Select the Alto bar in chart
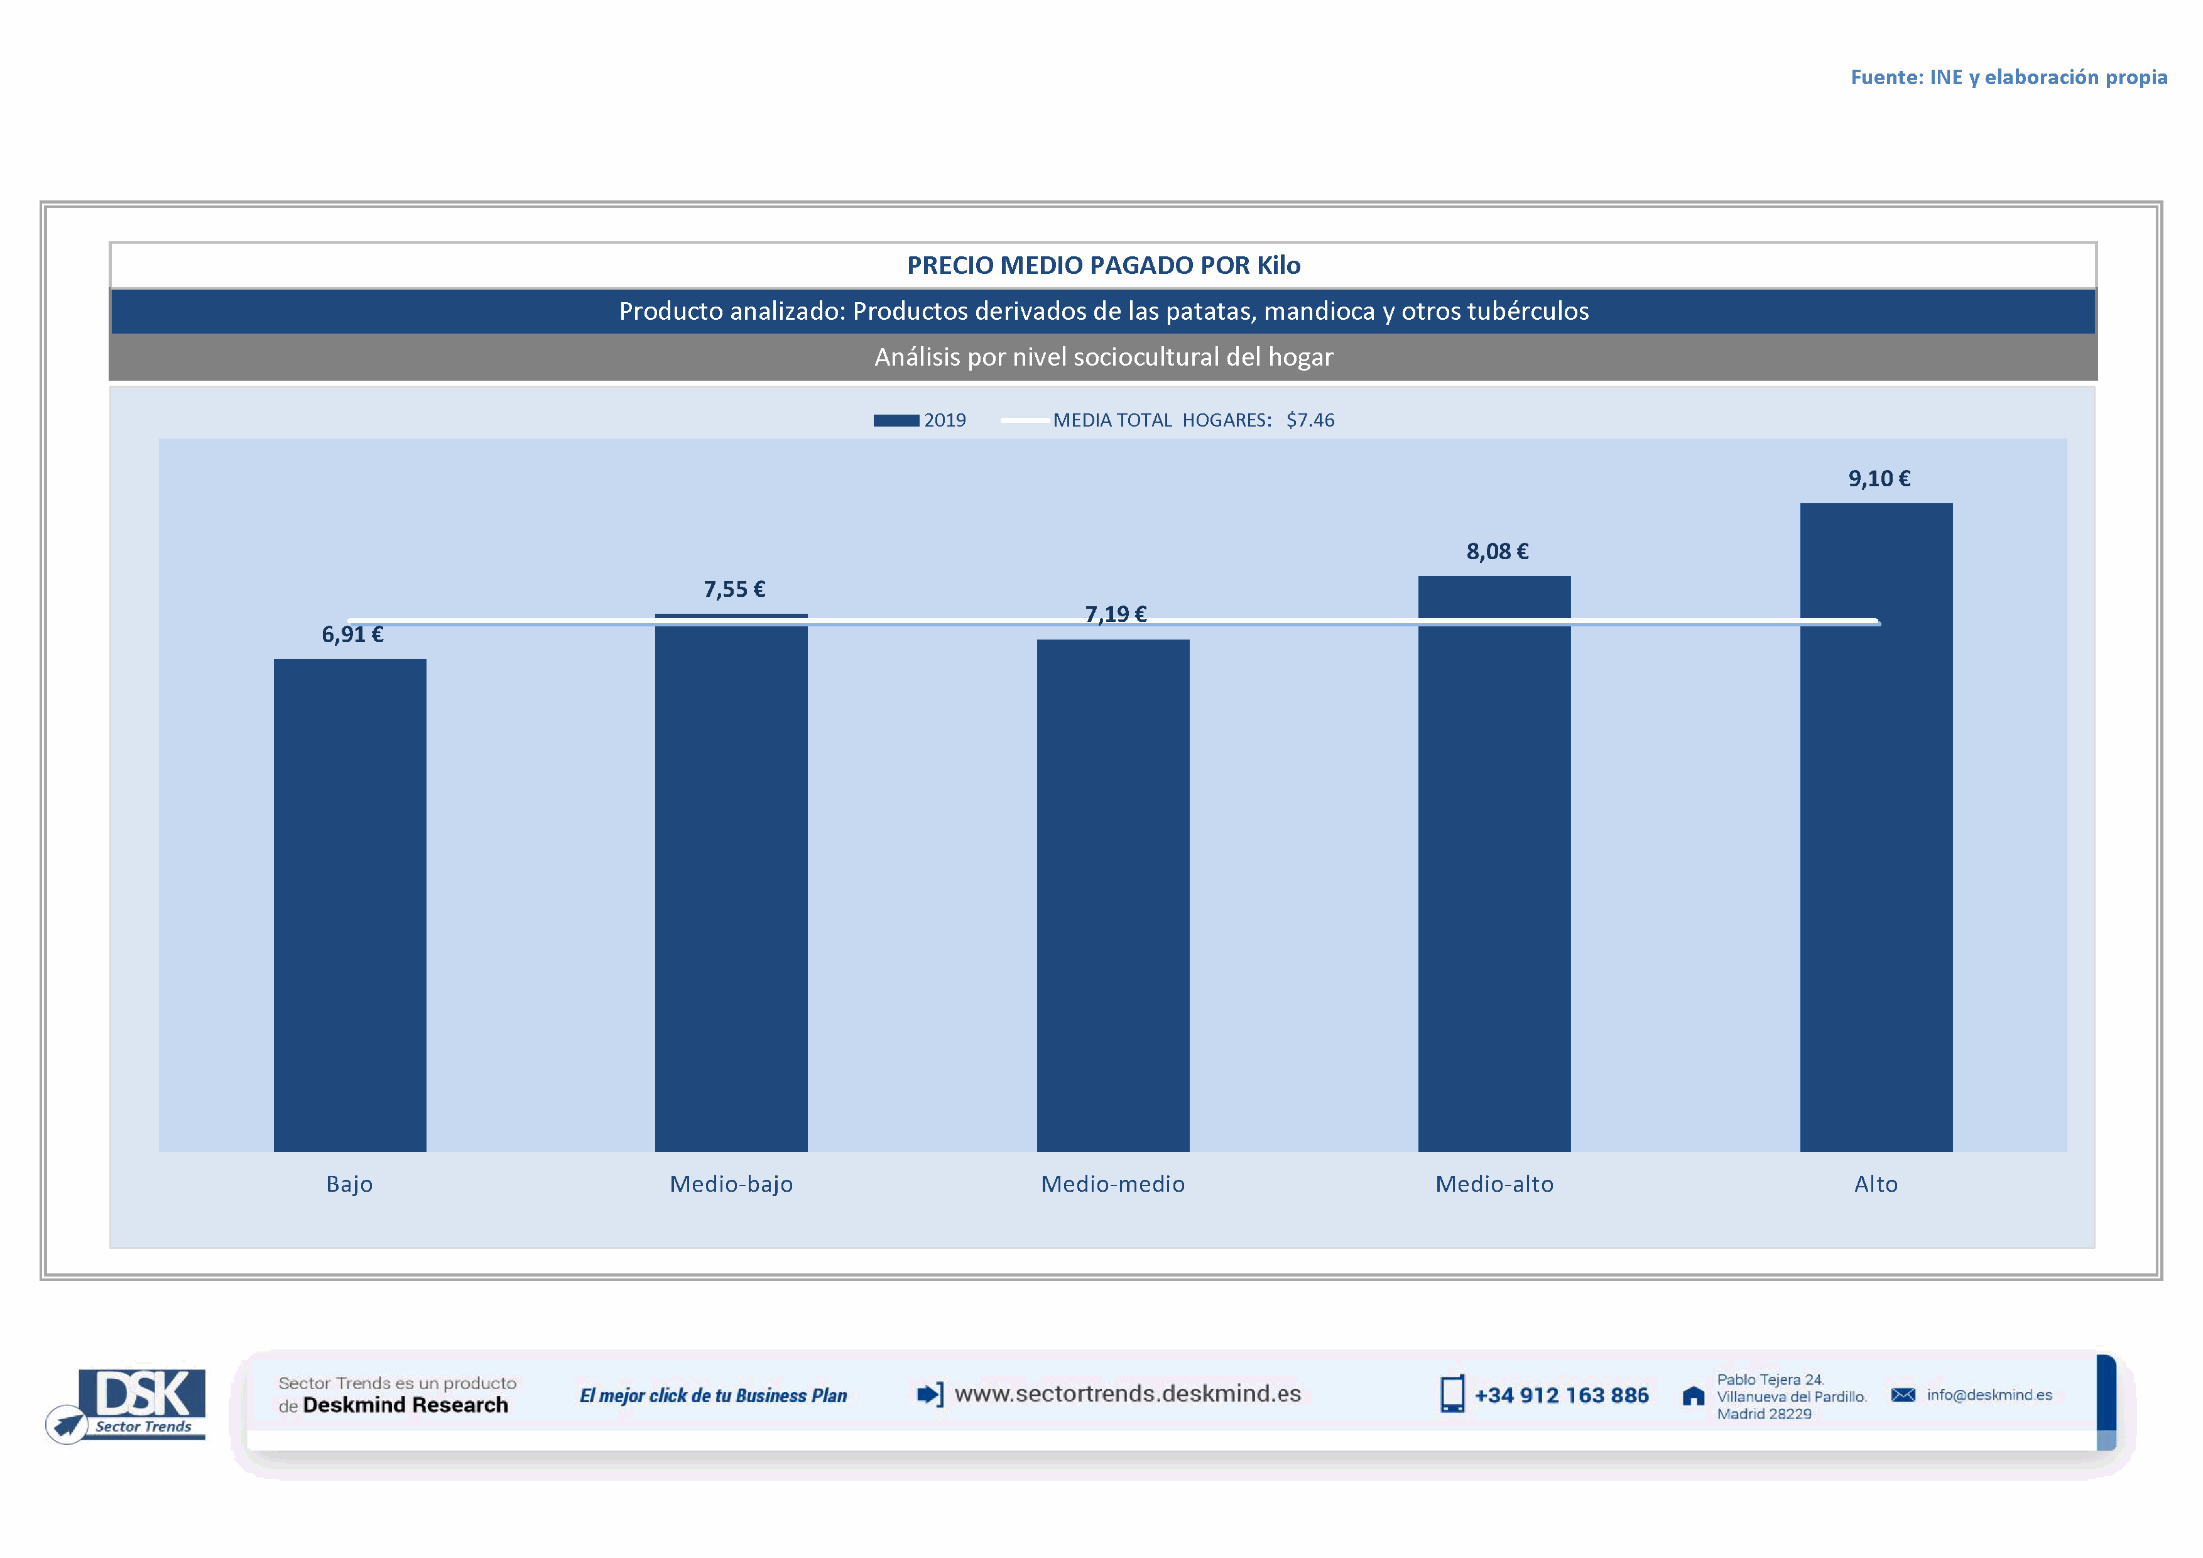Screen dimensions: 2203x1558 [x=1876, y=827]
